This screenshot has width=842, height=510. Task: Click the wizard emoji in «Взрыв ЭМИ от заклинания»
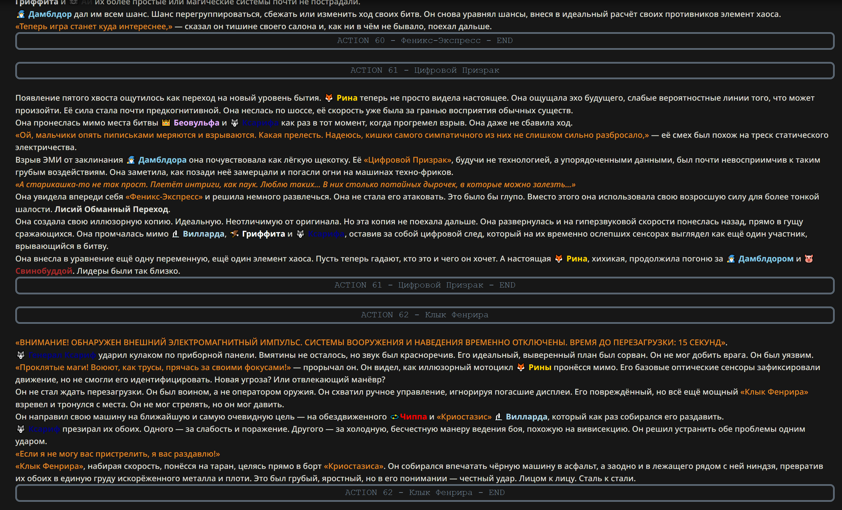click(131, 160)
